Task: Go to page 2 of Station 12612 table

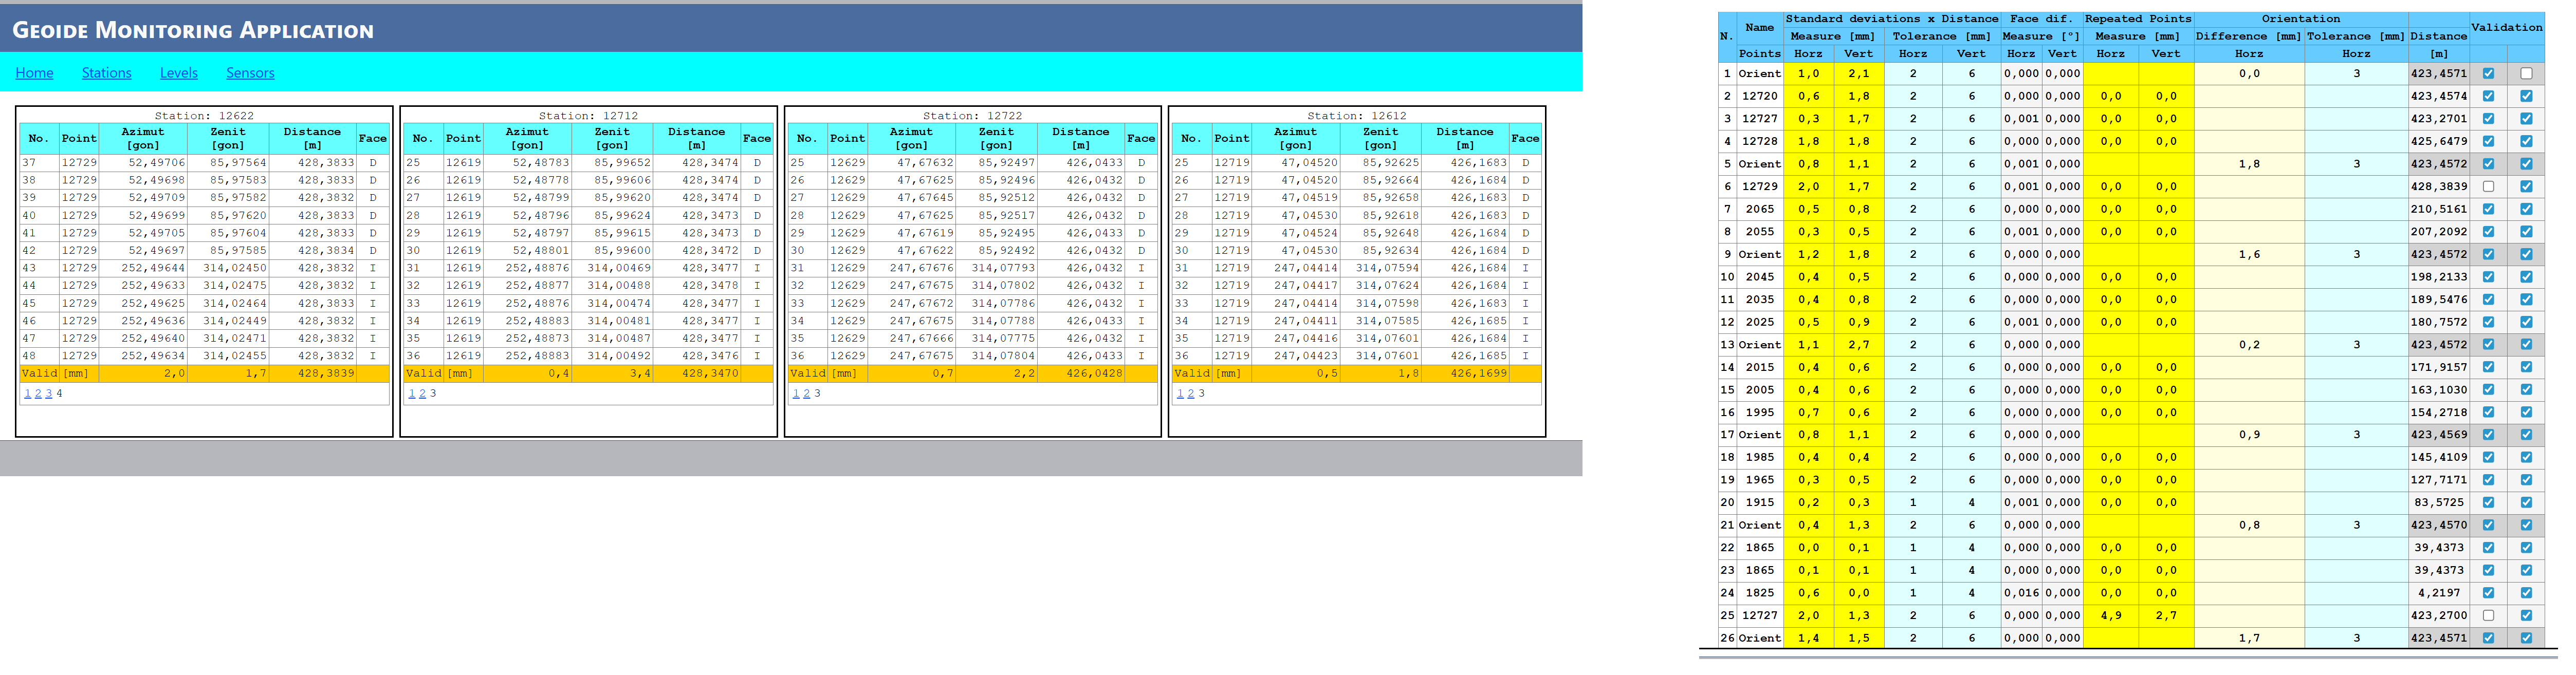Action: point(1190,393)
